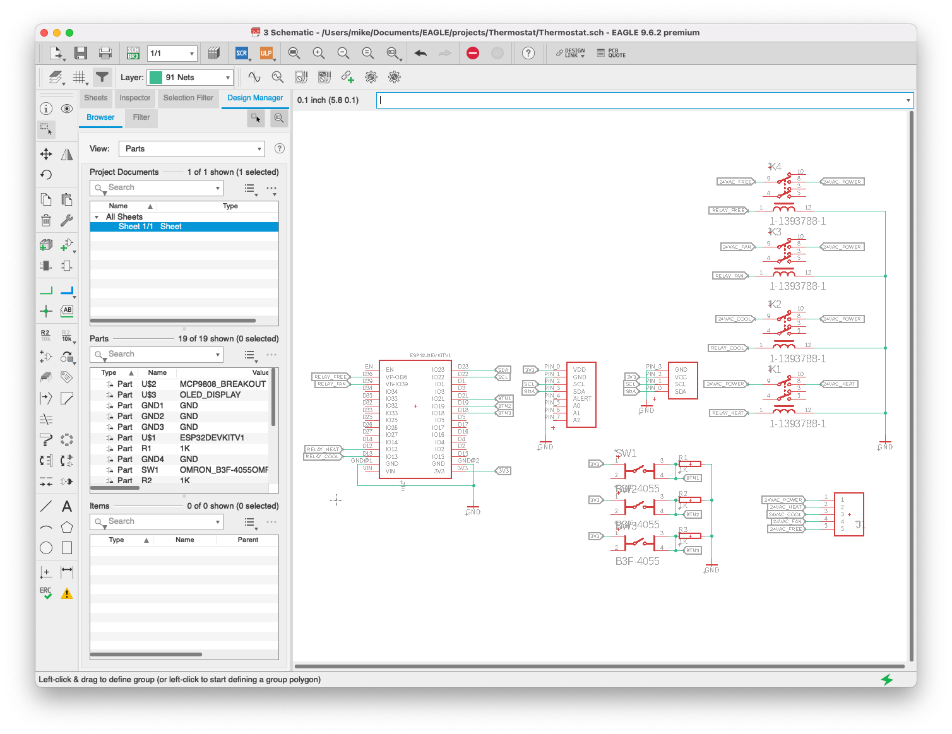Open layer settings stack icon

[x=56, y=77]
